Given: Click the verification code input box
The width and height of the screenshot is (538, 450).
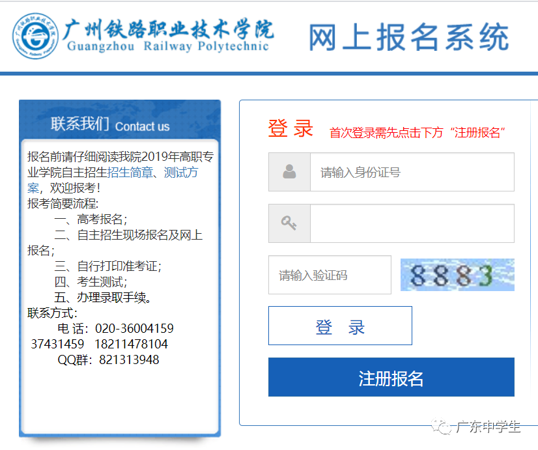Looking at the screenshot, I should [330, 275].
